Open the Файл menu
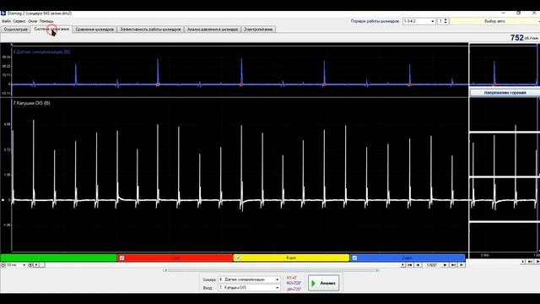540x304 pixels. click(x=6, y=21)
